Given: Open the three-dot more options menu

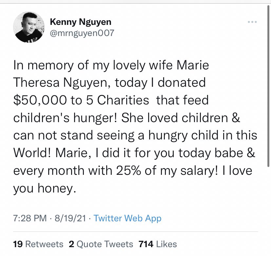Looking at the screenshot, I should click(252, 22).
